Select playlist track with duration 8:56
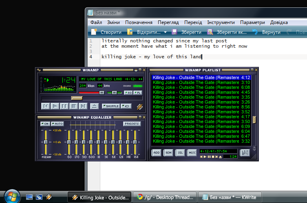The height and width of the screenshot is (203, 307). coord(201,107)
